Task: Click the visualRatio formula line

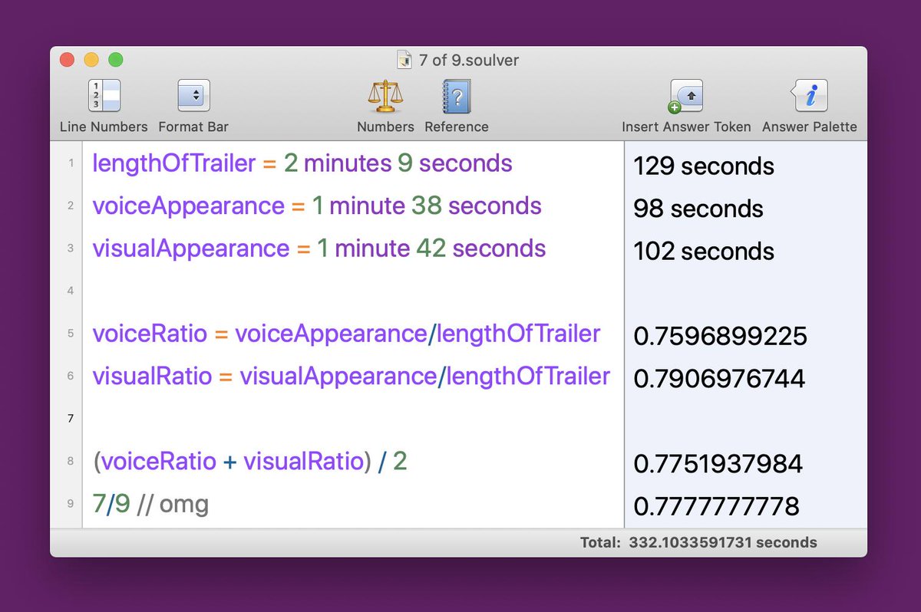Action: (352, 377)
